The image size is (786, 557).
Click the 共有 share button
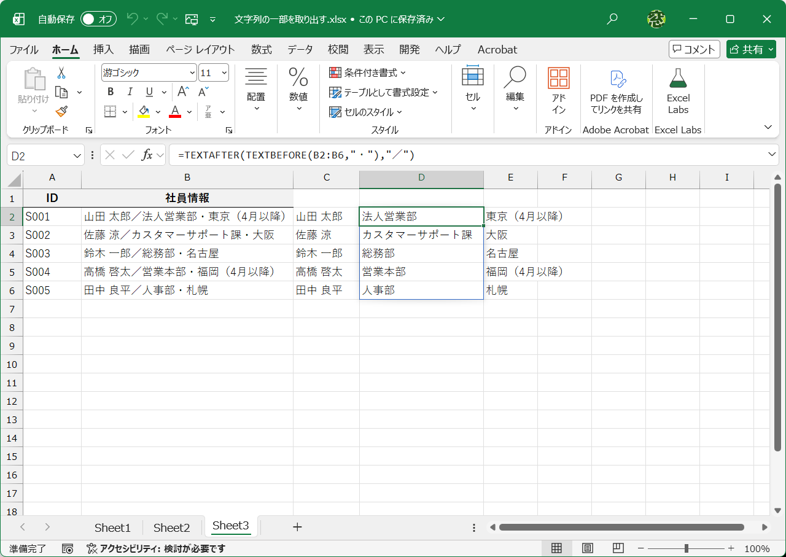point(751,49)
